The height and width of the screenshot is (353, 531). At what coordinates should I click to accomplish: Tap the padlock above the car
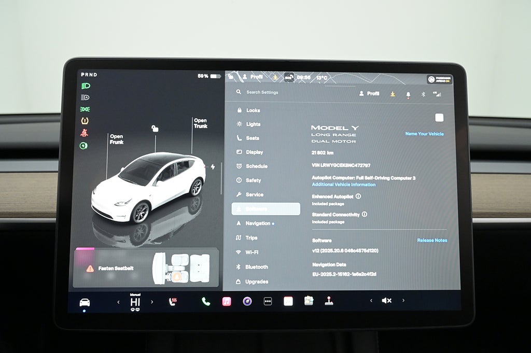155,128
